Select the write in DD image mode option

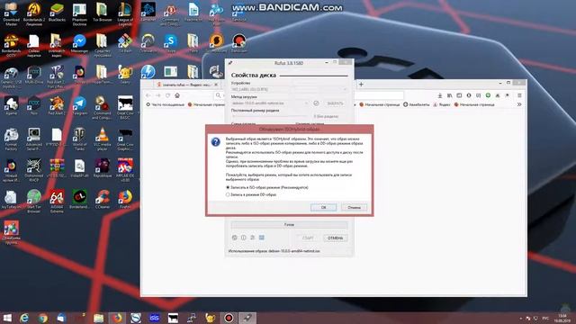coord(251,194)
